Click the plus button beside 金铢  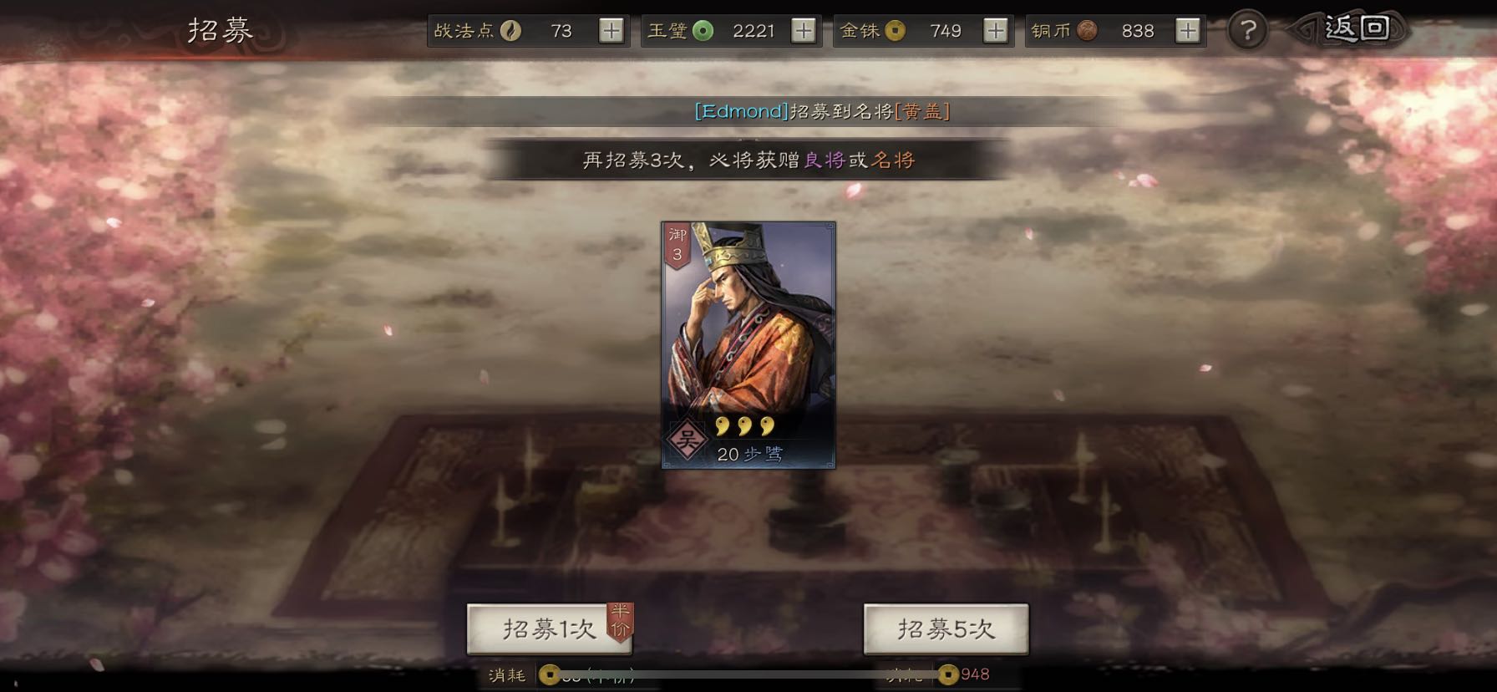996,31
